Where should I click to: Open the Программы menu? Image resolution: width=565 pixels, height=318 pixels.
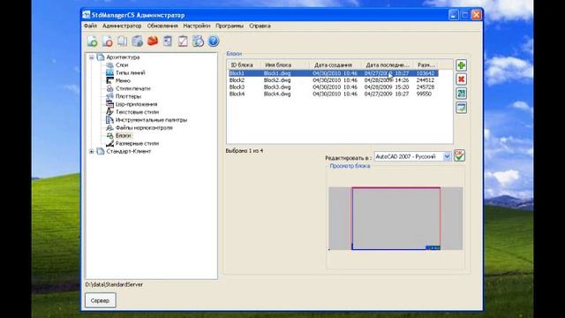click(x=230, y=26)
